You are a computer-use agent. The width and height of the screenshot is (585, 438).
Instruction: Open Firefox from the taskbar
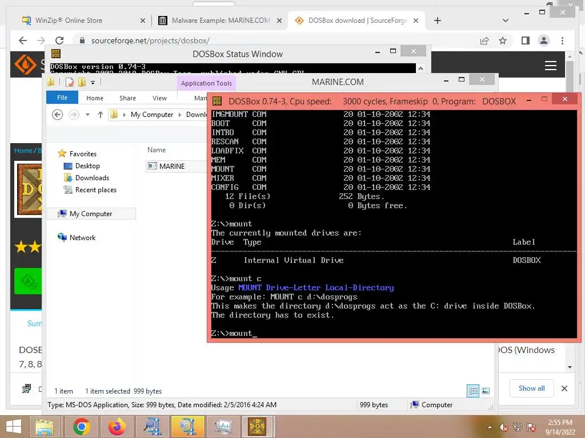117,427
